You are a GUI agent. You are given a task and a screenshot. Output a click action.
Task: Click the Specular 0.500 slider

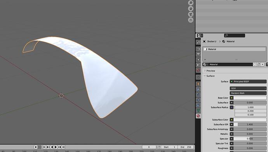[250, 139]
